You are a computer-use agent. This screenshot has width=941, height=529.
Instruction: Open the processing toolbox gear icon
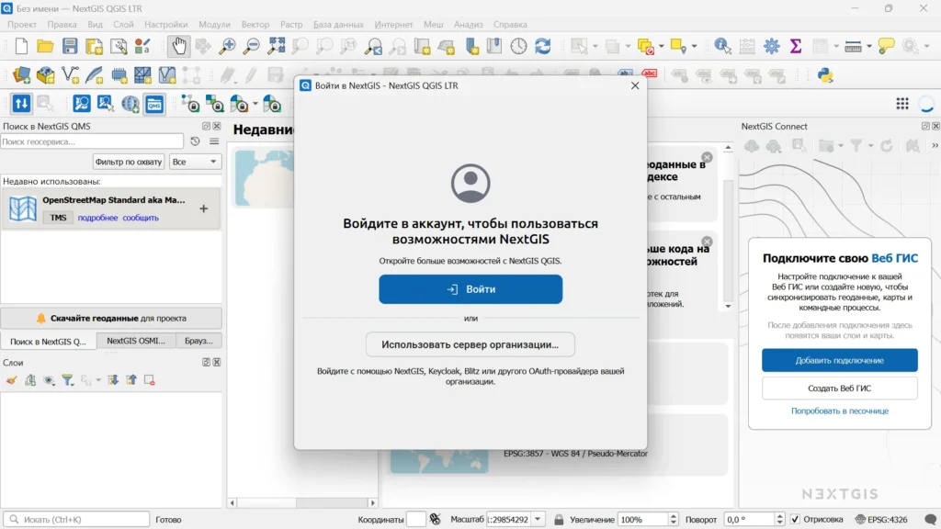click(x=772, y=46)
